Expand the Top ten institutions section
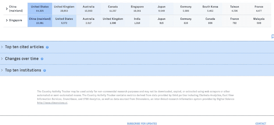Viewport: 274px width, 125px height. tap(137, 70)
